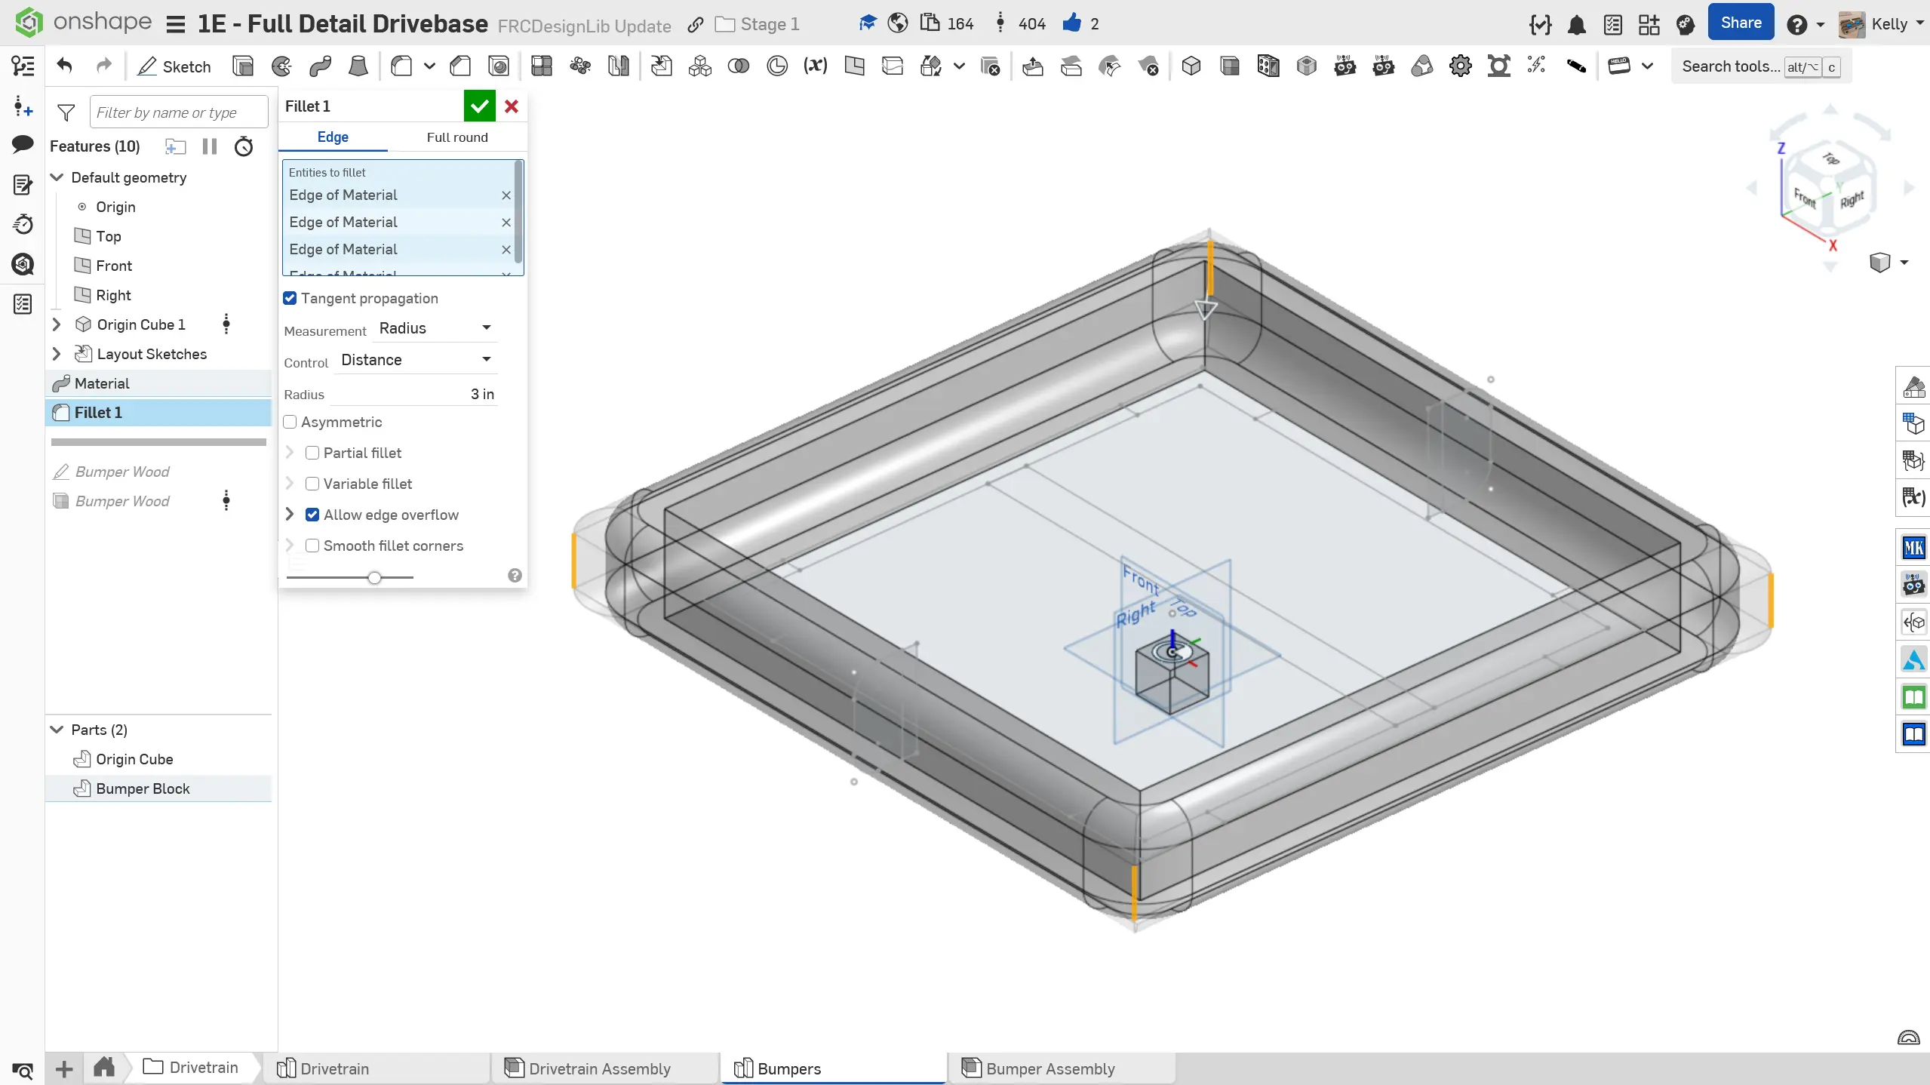Select the Loft tool icon
Screen dimensions: 1930x1085
tap(358, 66)
